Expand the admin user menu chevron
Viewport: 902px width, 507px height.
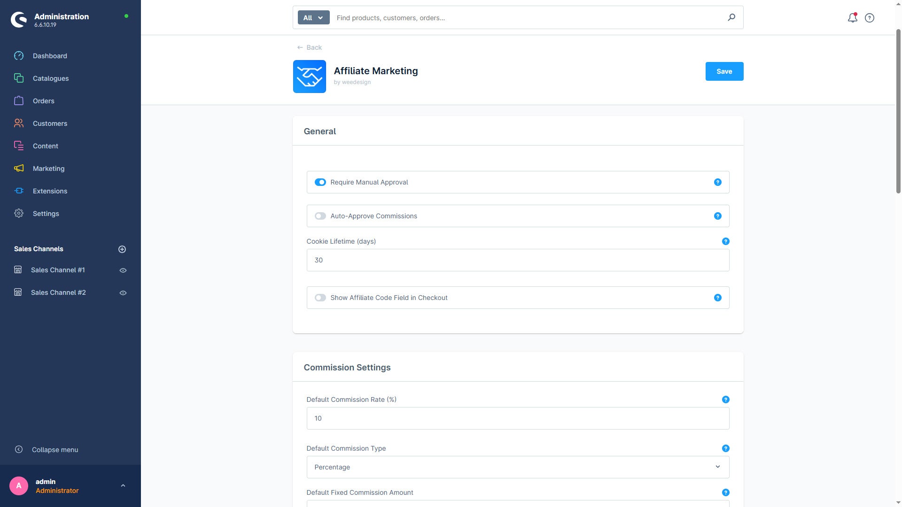(123, 486)
